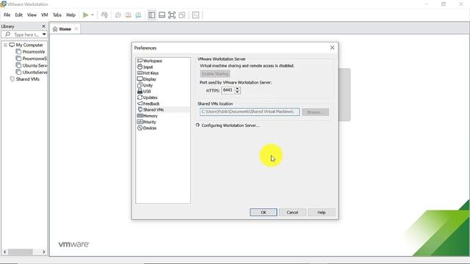Click the Enable Sharing button

tap(215, 73)
